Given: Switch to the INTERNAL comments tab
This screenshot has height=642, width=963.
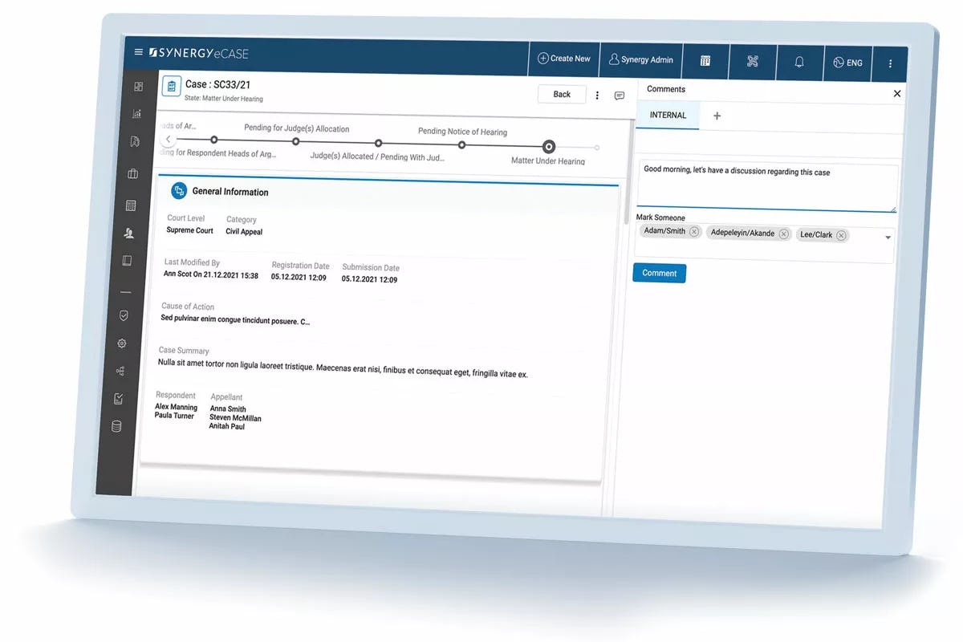Looking at the screenshot, I should click(x=668, y=115).
